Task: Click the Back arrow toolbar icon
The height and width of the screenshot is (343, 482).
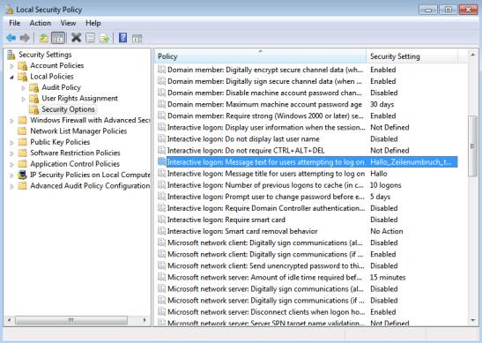Action: point(11,38)
